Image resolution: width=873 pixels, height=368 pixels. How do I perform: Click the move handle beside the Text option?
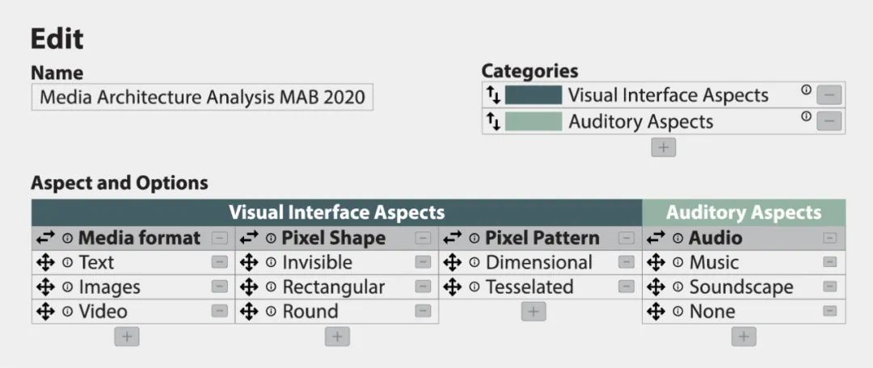pos(45,262)
